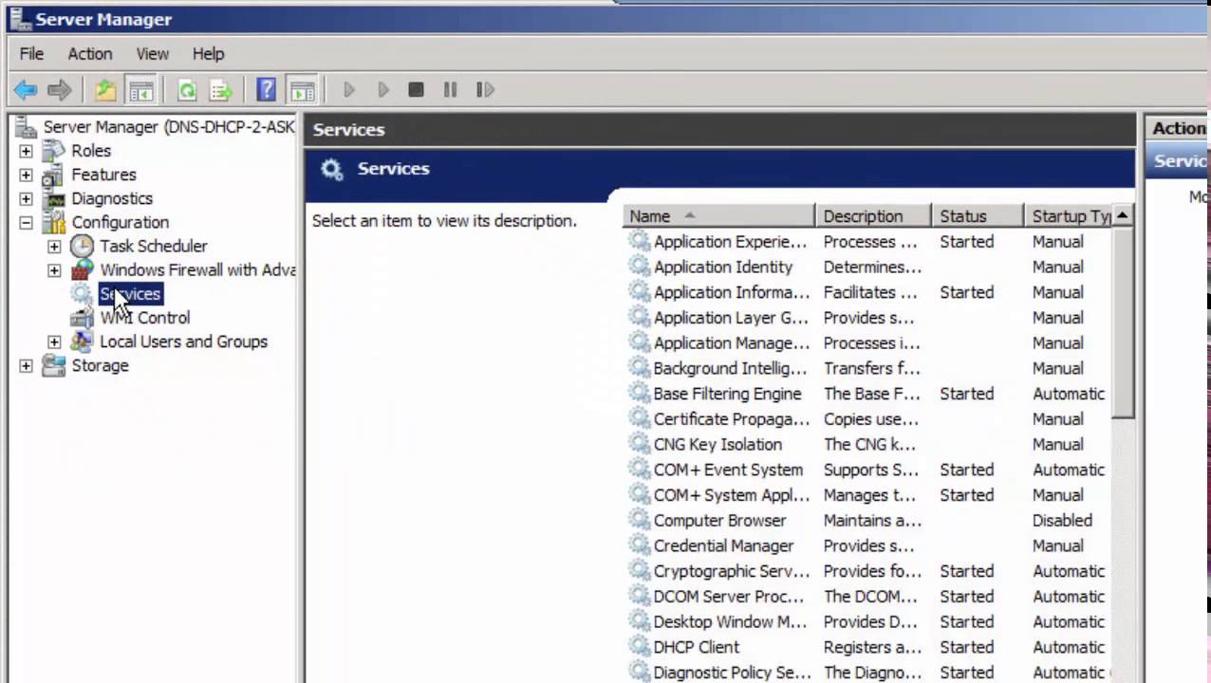
Task: Click the Storage tree icon
Action: point(54,365)
